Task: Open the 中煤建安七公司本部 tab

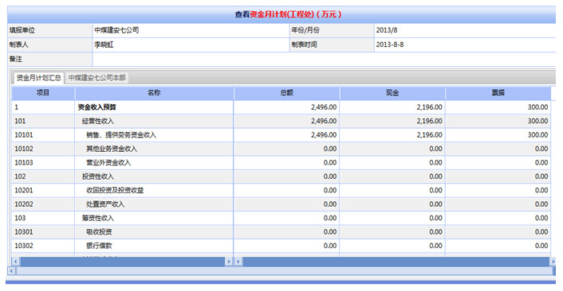Action: 97,78
